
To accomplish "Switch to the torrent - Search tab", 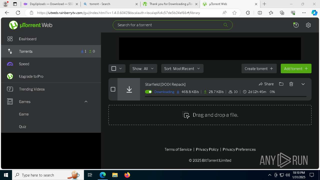I will (110, 4).
